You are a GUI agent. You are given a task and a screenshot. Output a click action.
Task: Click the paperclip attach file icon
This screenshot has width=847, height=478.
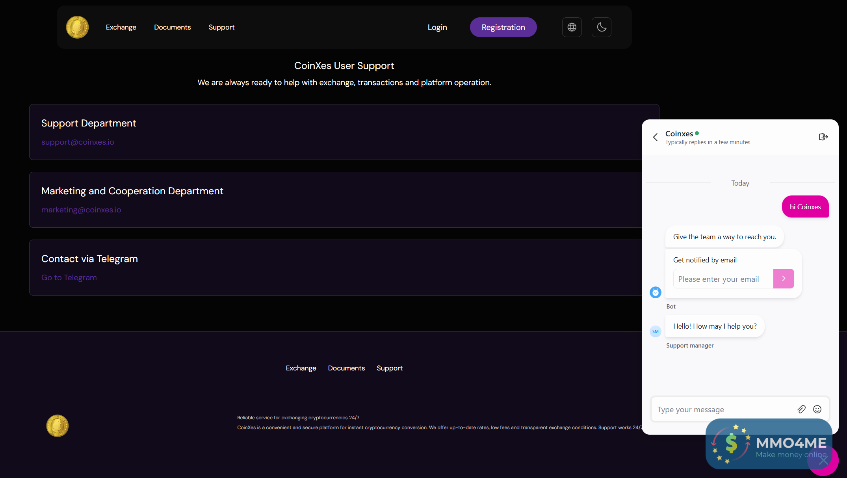pyautogui.click(x=801, y=409)
